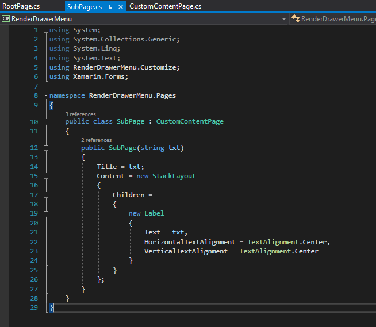Click the 'Title = txt;' statement
376x327 pixels.
[120, 167]
